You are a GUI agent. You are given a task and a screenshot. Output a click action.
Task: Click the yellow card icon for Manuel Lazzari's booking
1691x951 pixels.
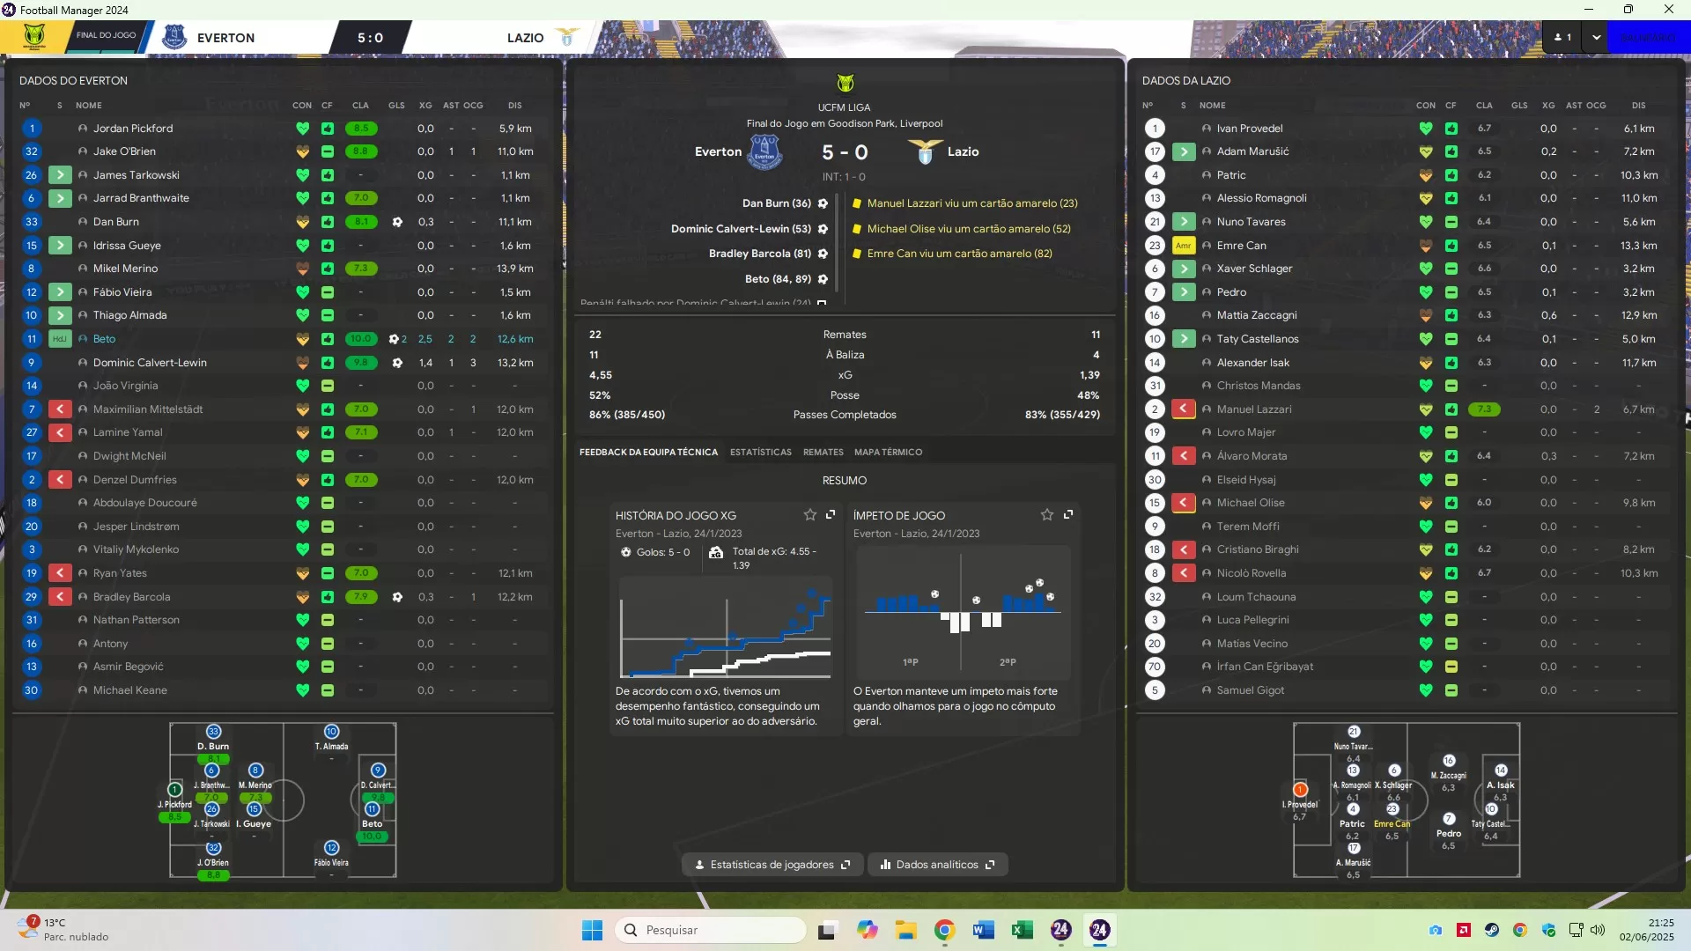[x=857, y=203]
